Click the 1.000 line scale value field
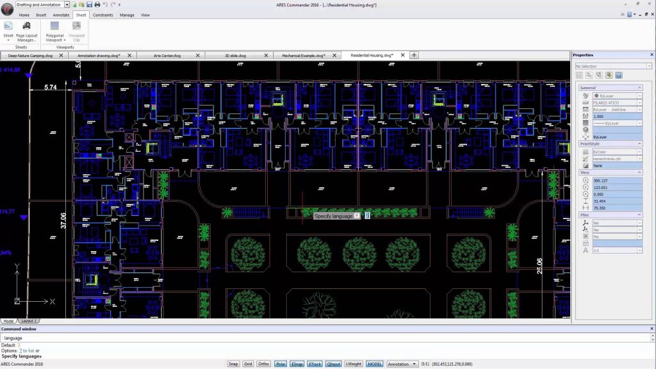Image resolution: width=656 pixels, height=369 pixels. (617, 117)
